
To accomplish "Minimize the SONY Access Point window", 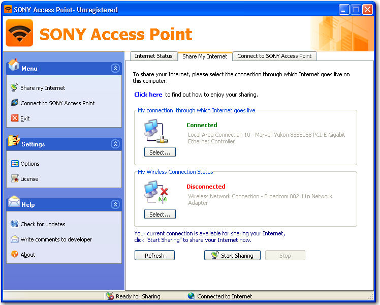I will 343,10.
